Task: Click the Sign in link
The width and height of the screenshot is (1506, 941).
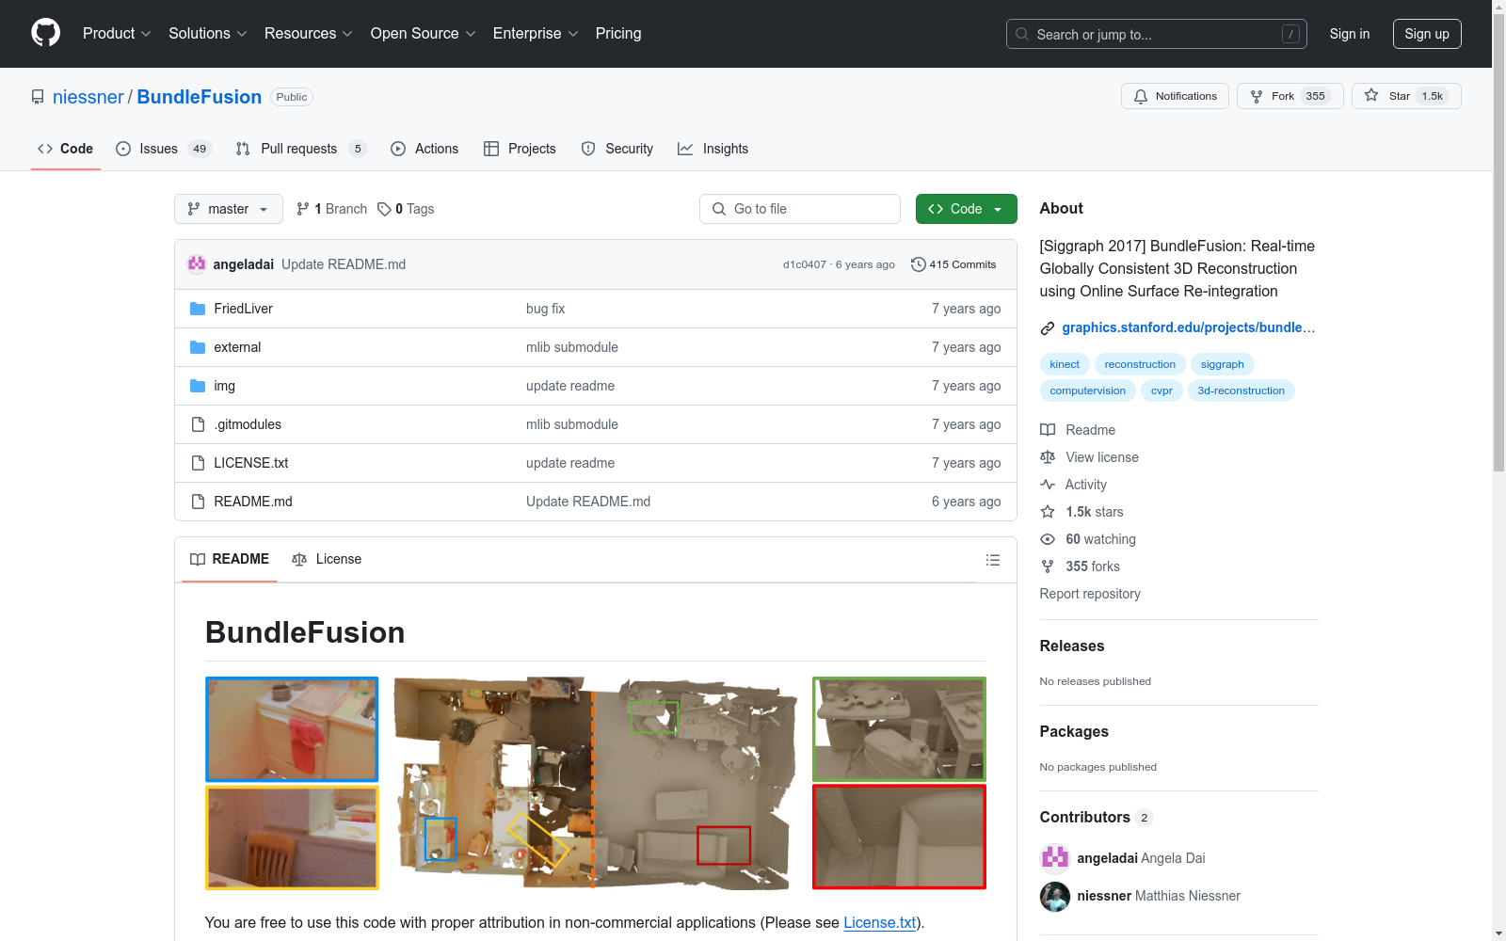Action: coord(1349,34)
